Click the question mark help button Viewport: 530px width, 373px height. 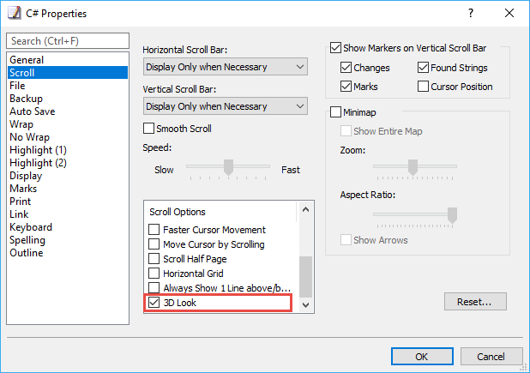(x=471, y=13)
